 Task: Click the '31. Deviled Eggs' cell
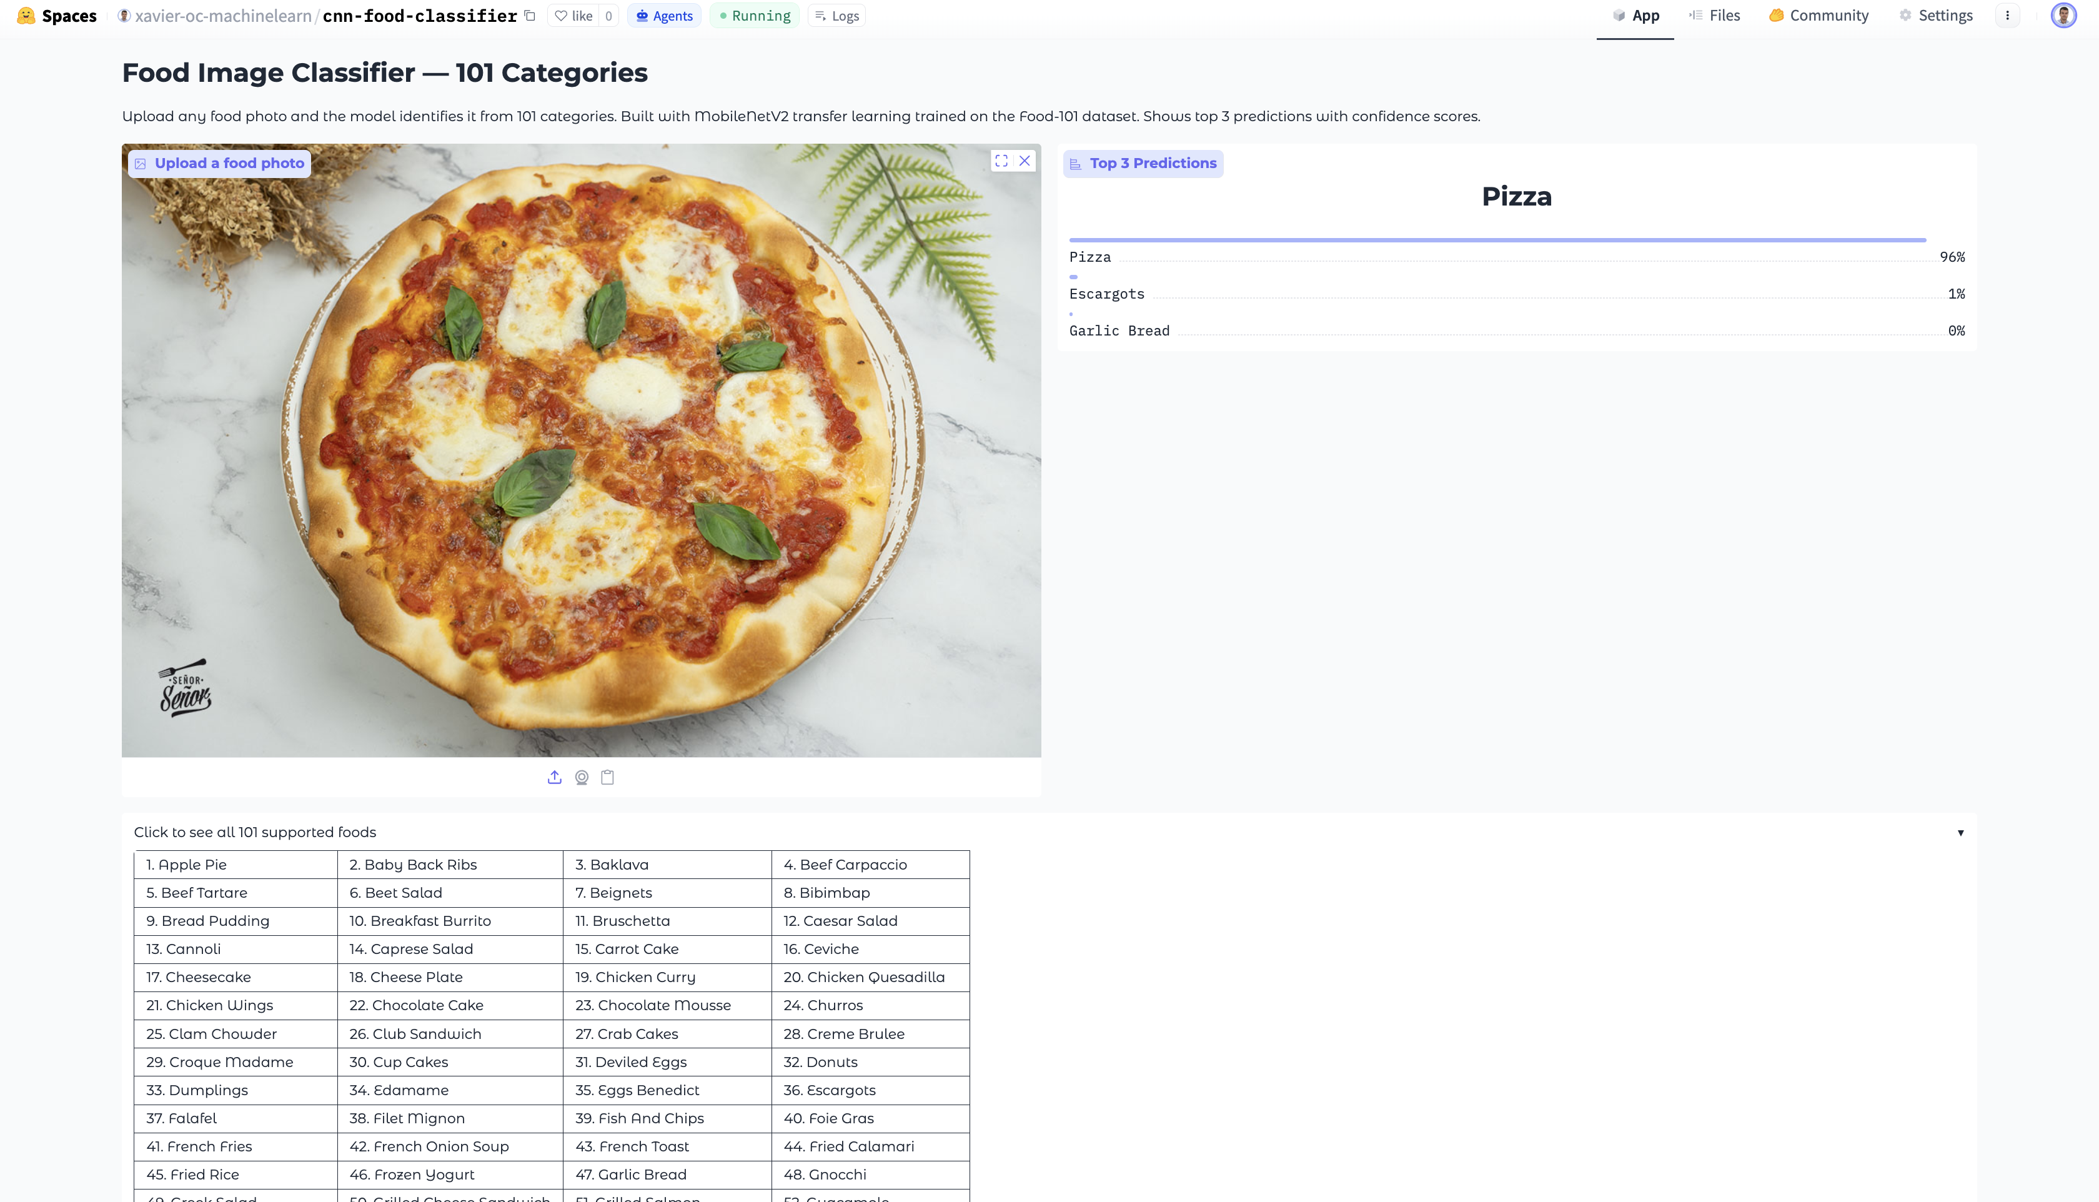(x=667, y=1061)
